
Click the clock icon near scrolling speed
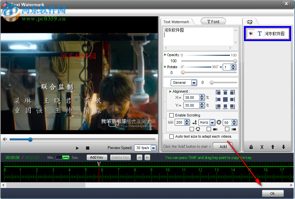click(218, 122)
